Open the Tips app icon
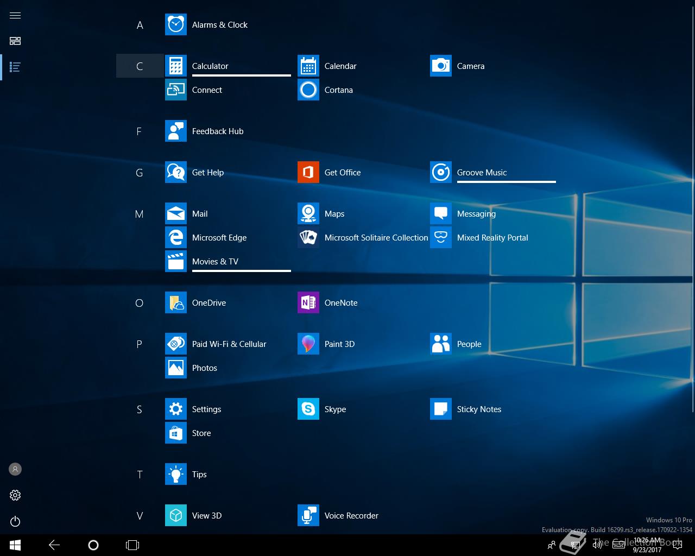695x556 pixels. (x=176, y=474)
